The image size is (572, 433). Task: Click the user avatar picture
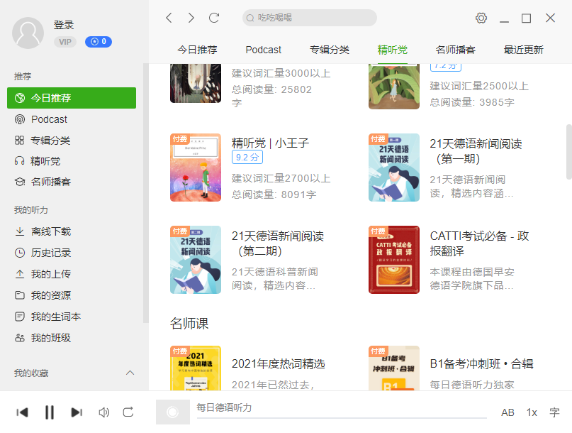click(28, 33)
